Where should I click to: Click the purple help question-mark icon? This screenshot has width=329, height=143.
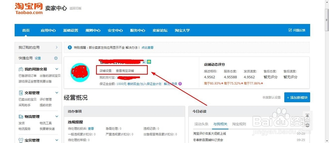pyautogui.click(x=180, y=84)
